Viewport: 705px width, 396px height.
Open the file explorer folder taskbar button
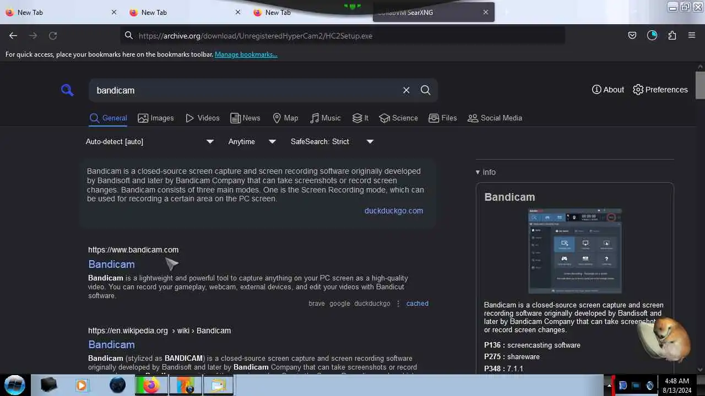click(218, 386)
